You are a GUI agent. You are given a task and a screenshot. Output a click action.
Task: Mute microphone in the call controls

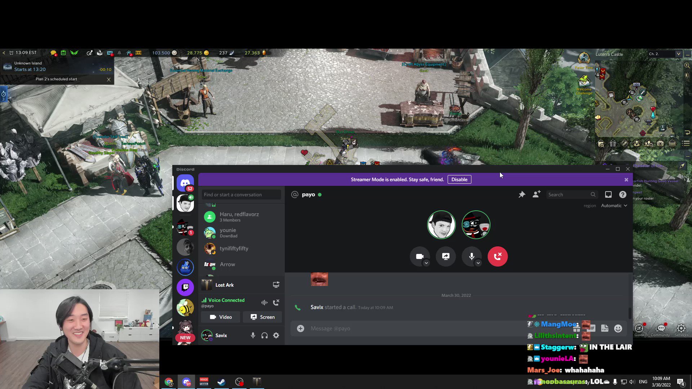(472, 256)
